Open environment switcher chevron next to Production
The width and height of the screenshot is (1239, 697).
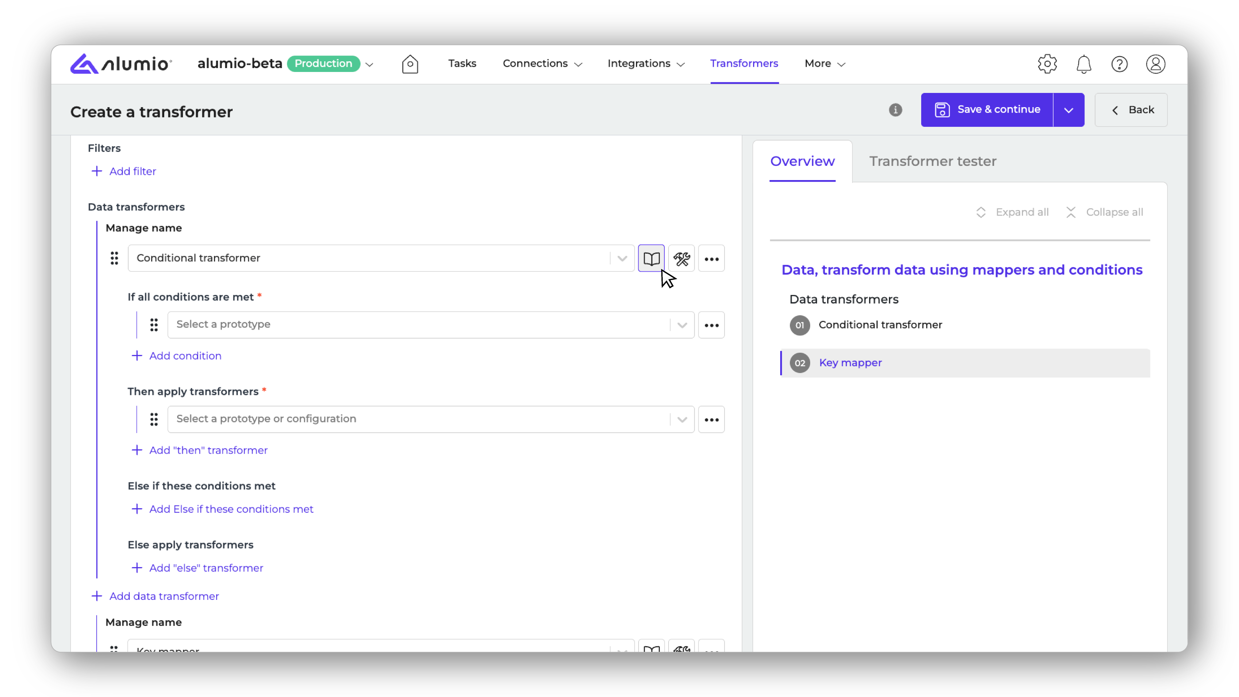point(369,65)
